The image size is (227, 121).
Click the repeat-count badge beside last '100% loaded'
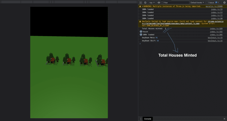(141, 35)
